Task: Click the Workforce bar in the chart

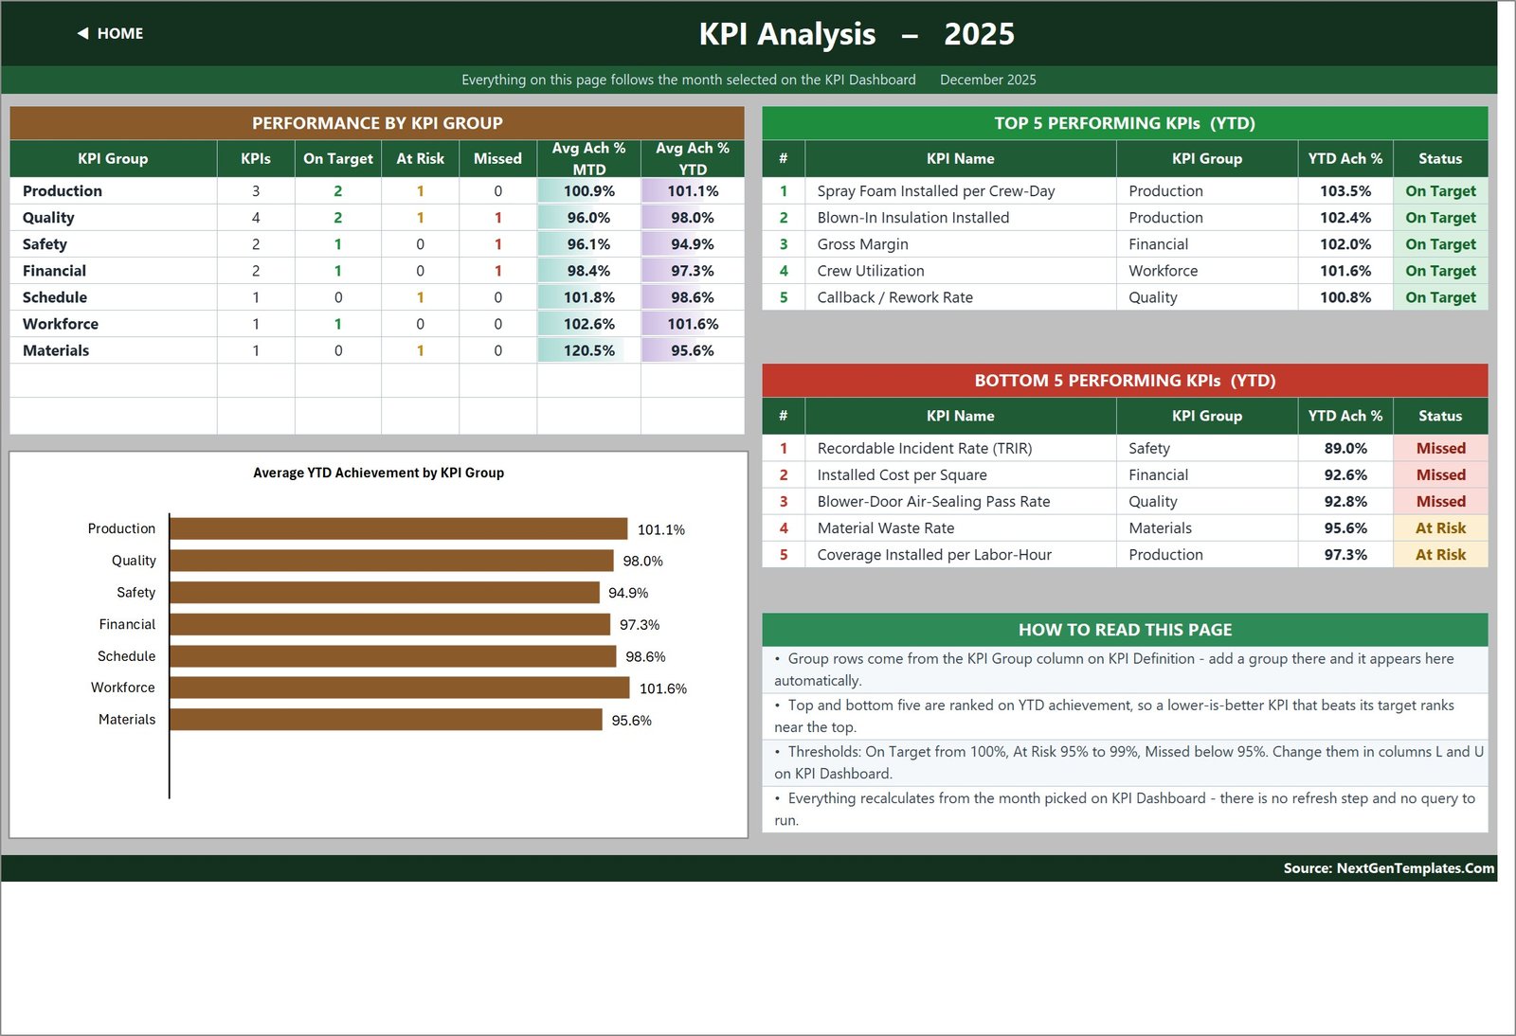Action: 399,688
